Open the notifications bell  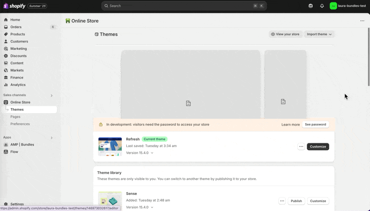[x=322, y=6]
